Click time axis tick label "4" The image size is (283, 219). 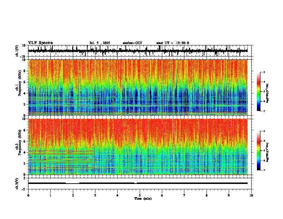118,195
